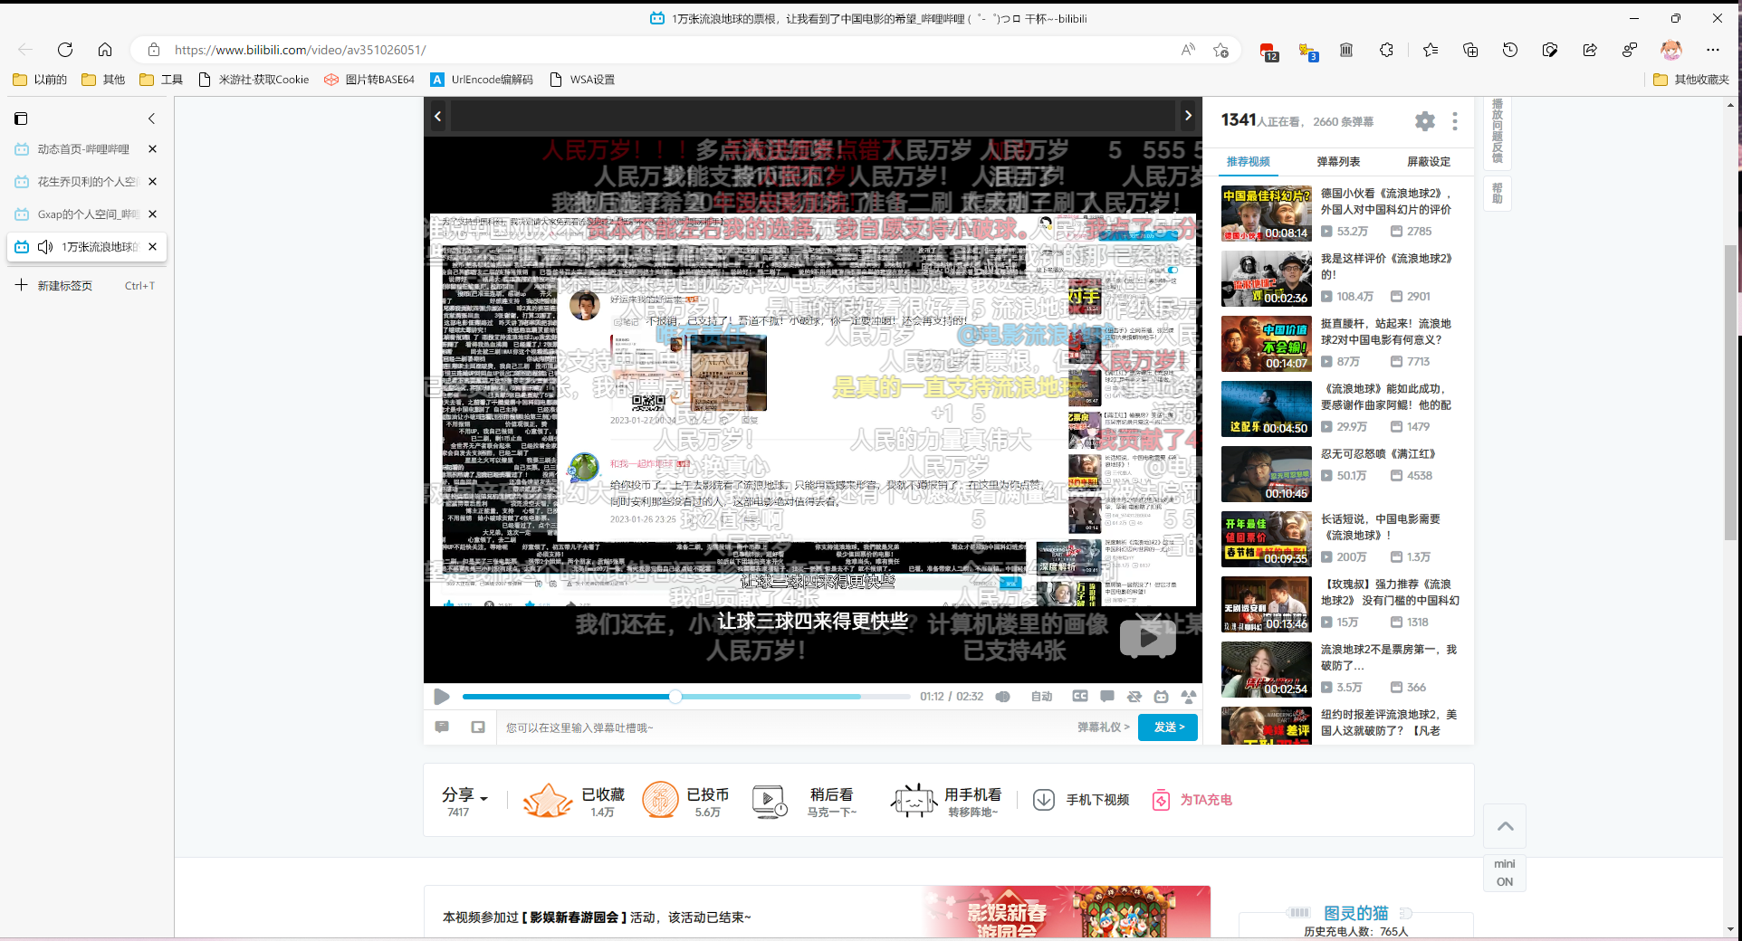Mute the playing tab's speaker indicator
The width and height of the screenshot is (1742, 941).
pyautogui.click(x=45, y=246)
